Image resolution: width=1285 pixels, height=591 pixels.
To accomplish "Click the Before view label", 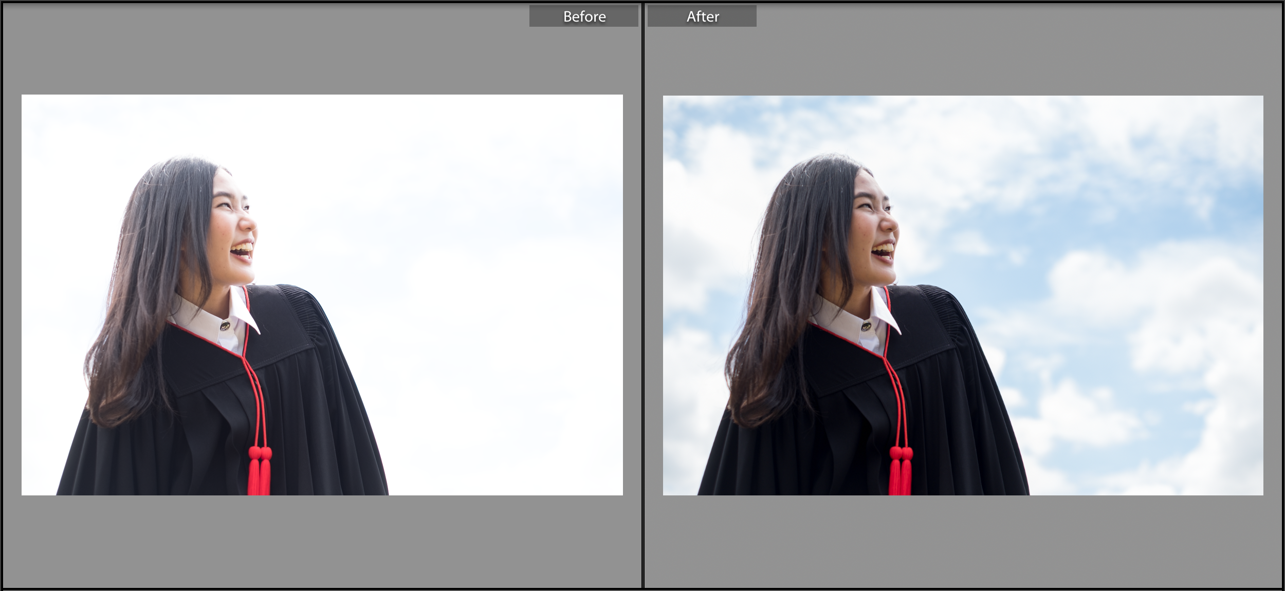I will tap(584, 16).
